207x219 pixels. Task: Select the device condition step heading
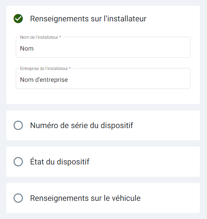pyautogui.click(x=60, y=162)
